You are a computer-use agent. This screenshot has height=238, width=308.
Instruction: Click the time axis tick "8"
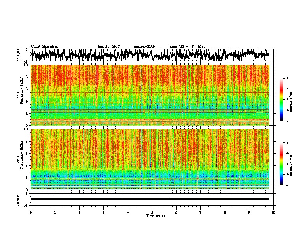(225, 212)
